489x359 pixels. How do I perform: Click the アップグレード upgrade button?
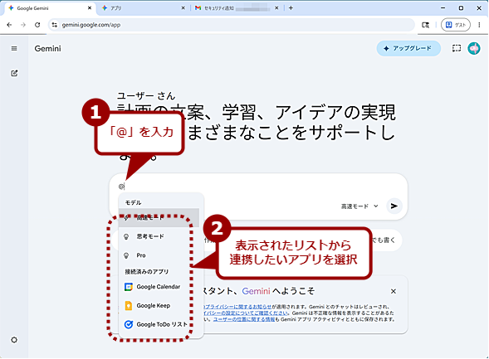point(408,48)
